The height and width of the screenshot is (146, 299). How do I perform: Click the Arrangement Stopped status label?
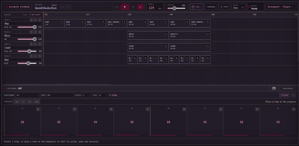[281, 7]
